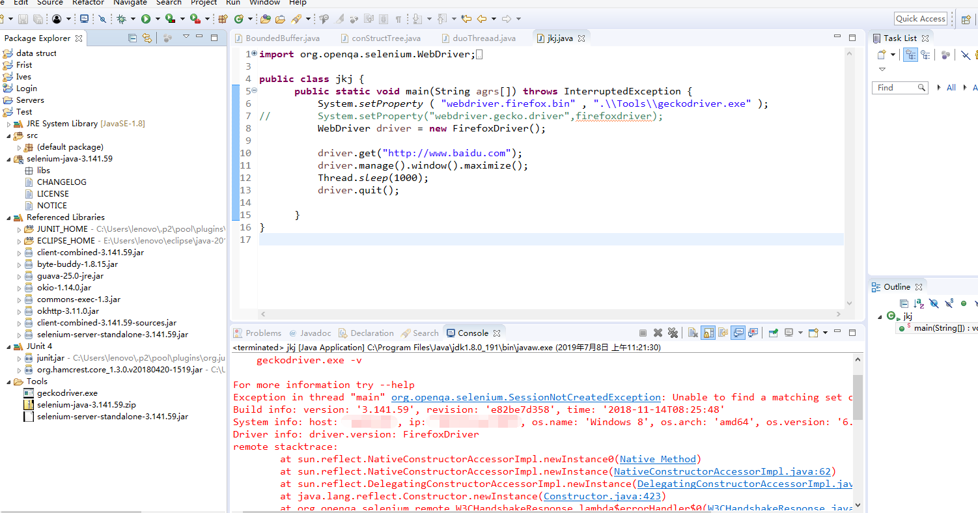The height and width of the screenshot is (513, 978).
Task: Collapse the Referenced Libraries node
Action: click(9, 217)
